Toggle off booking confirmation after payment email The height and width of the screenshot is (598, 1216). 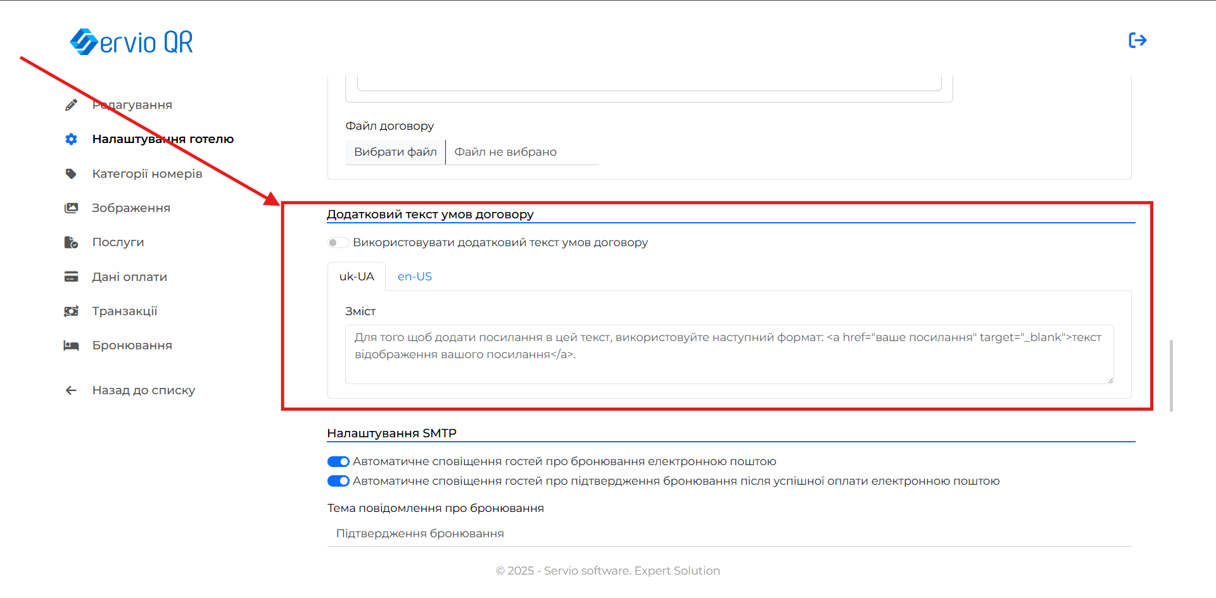[338, 482]
